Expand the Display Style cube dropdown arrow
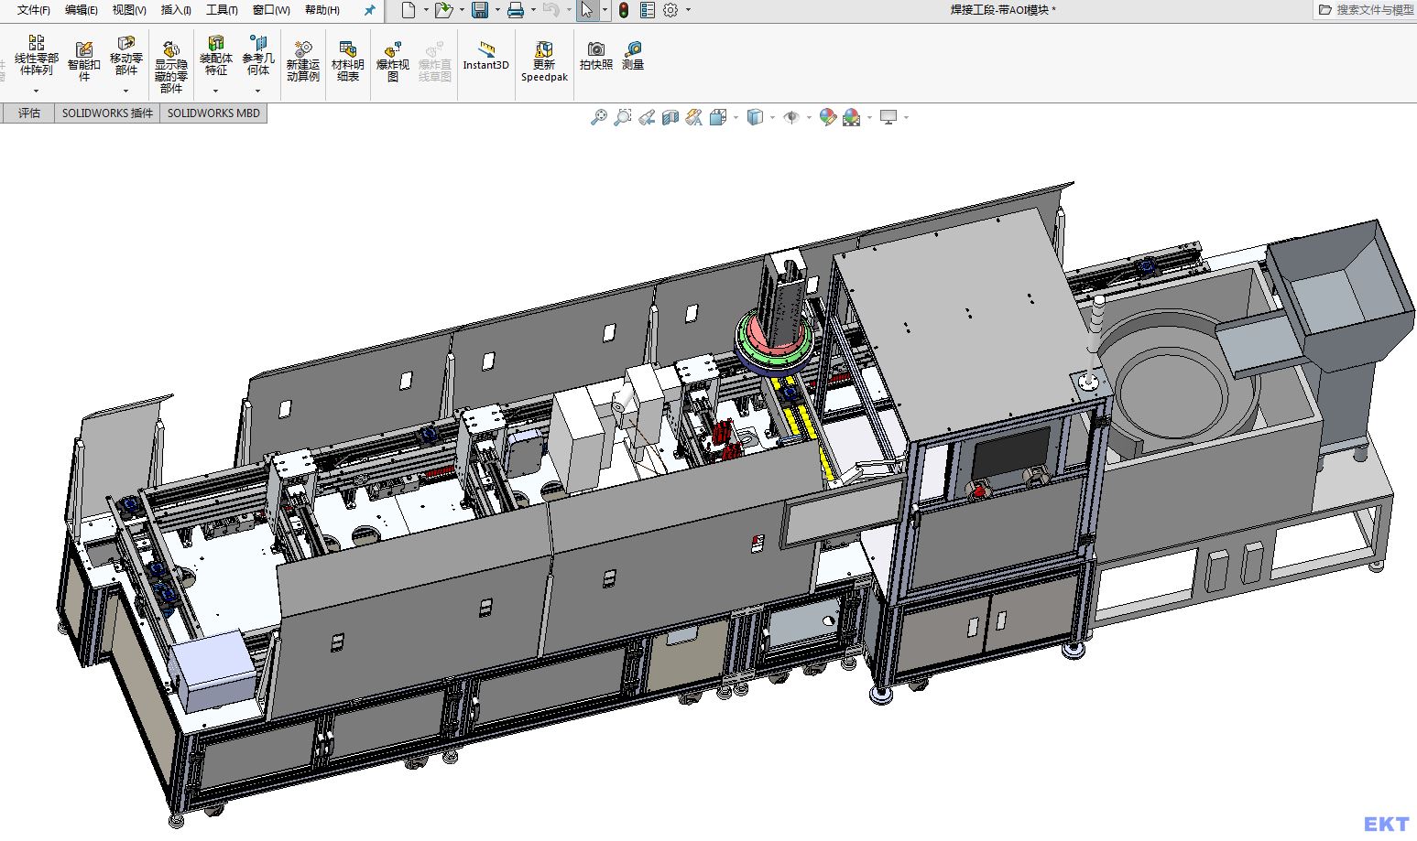Image resolution: width=1417 pixels, height=841 pixels. point(772,117)
